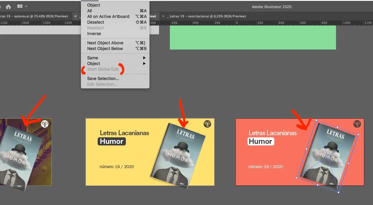The height and width of the screenshot is (205, 373).
Task: Choose Next Object Below
Action: coord(115,49)
